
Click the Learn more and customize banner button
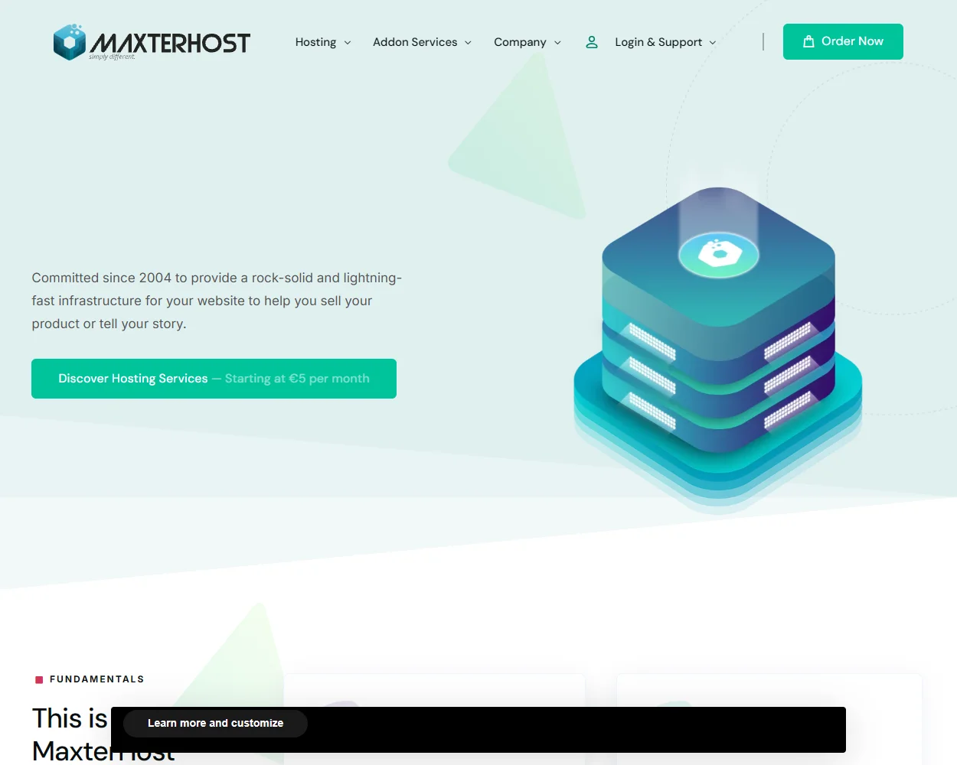(x=215, y=723)
